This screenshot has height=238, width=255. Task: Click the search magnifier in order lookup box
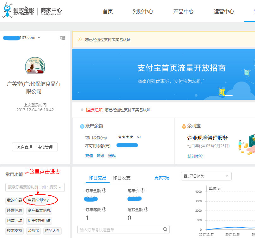(165, 229)
